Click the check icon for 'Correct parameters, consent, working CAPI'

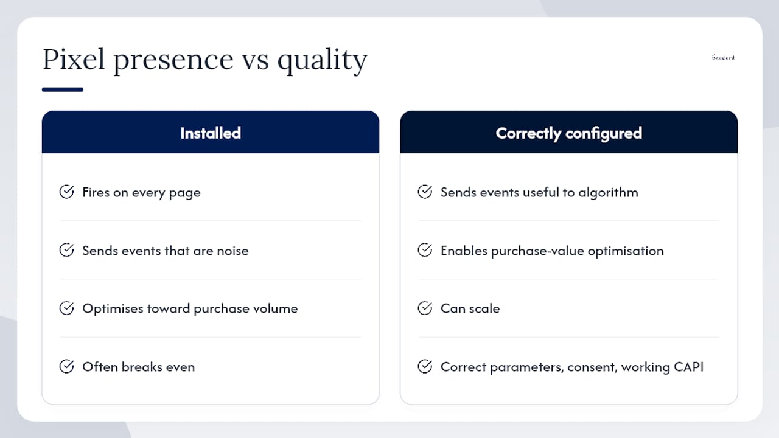pos(425,366)
